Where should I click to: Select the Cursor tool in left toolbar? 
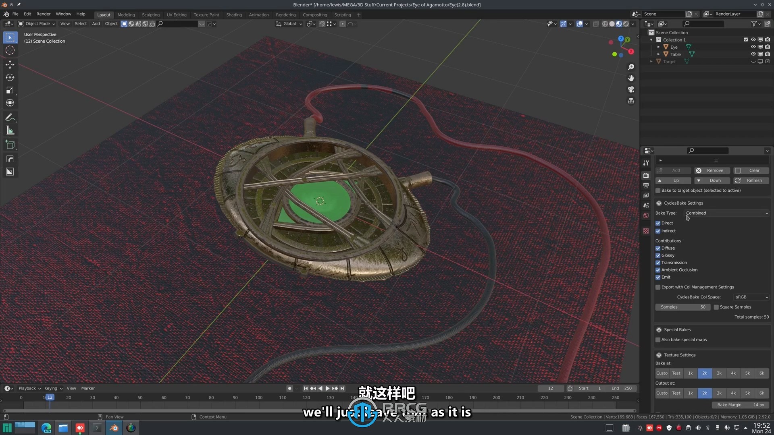click(10, 50)
